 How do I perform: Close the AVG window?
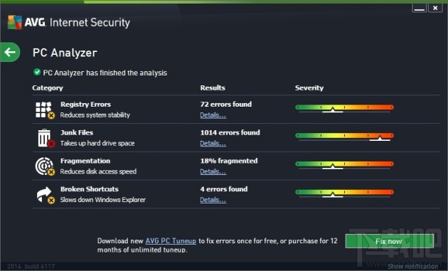click(435, 9)
